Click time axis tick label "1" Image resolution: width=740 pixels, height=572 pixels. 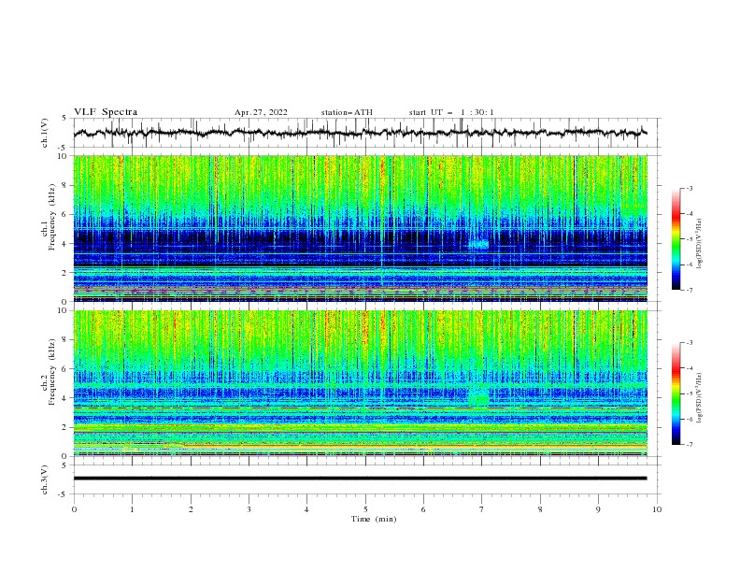(132, 509)
